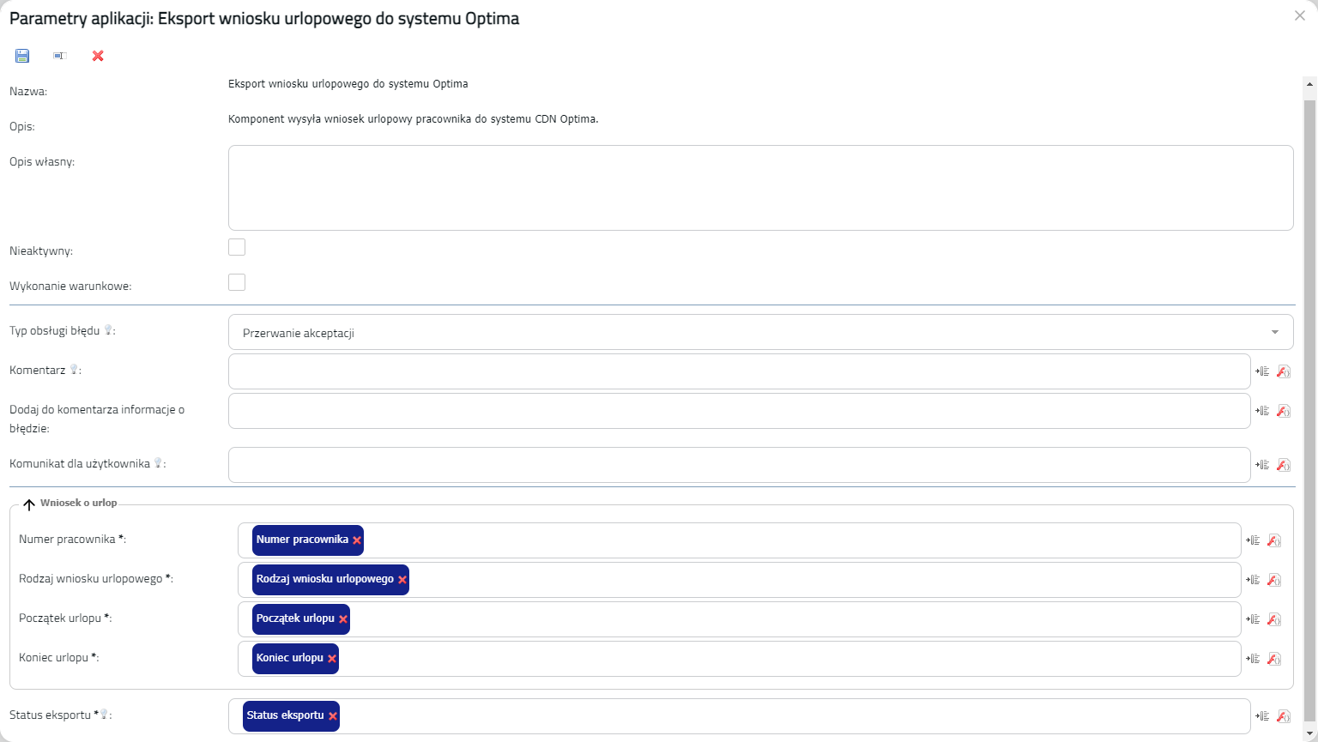The height and width of the screenshot is (742, 1318).
Task: Show hint bulb next to Komentarz label
Action: 74,370
